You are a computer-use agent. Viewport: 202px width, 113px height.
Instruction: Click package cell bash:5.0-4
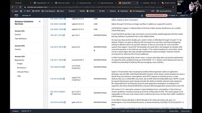coord(76,47)
